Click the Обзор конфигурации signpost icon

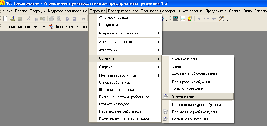(x=51, y=27)
